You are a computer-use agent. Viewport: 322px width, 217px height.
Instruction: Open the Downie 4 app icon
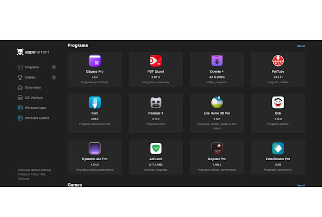[217, 61]
